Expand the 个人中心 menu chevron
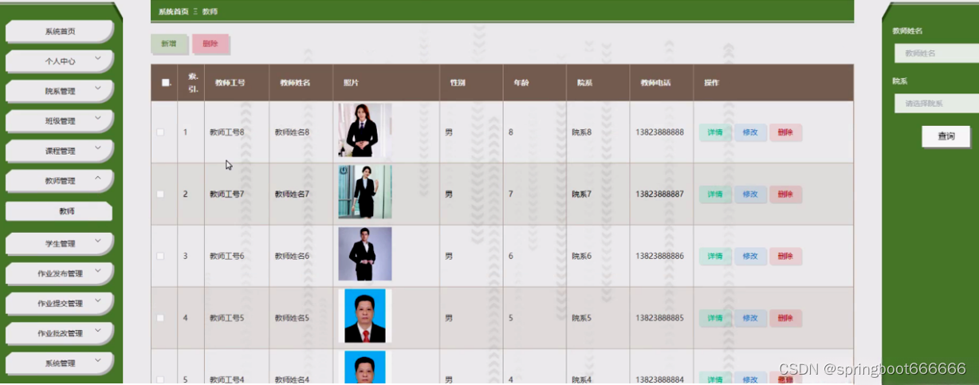 coord(98,58)
